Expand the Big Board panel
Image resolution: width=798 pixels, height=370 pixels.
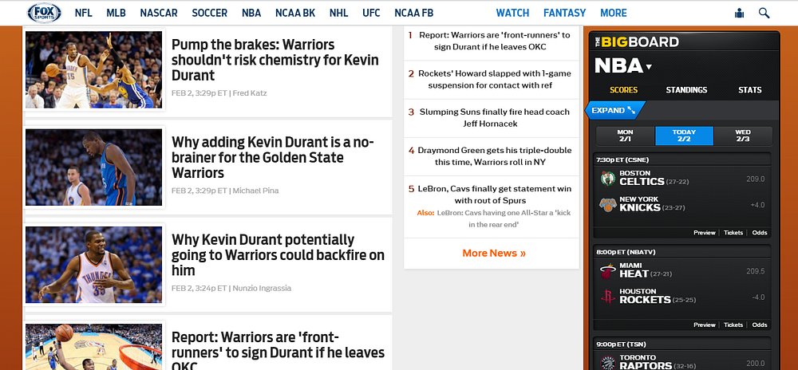point(614,110)
